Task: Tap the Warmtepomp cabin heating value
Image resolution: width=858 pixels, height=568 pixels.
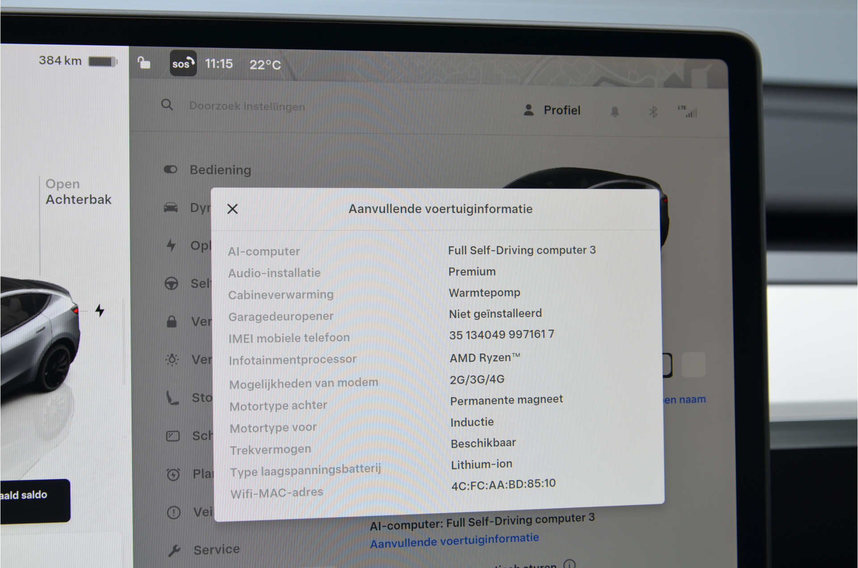Action: [484, 293]
